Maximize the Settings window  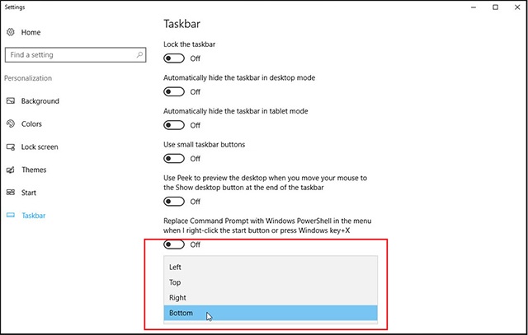[x=495, y=7]
